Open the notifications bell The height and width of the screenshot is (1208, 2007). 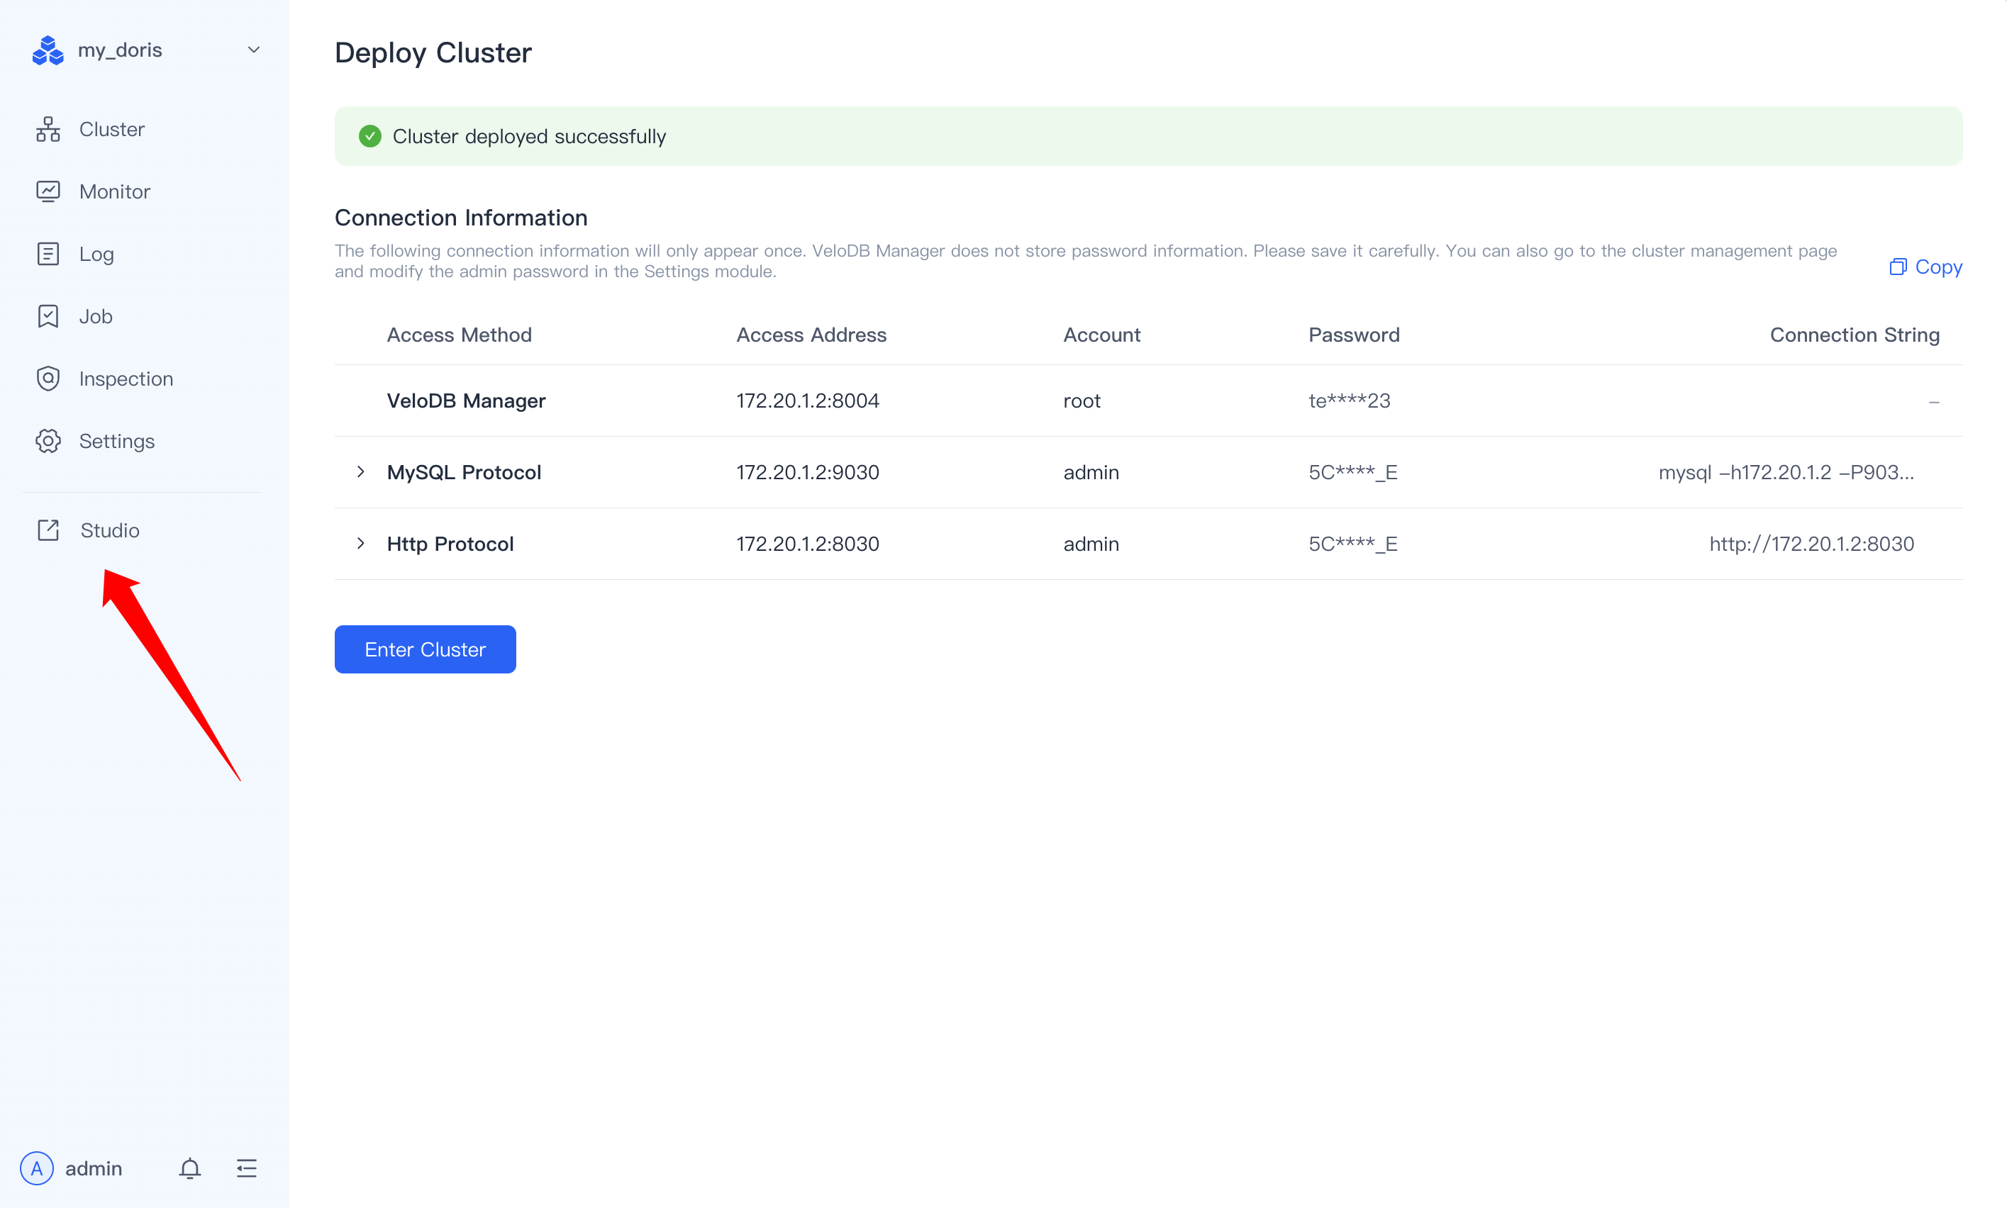click(x=190, y=1168)
